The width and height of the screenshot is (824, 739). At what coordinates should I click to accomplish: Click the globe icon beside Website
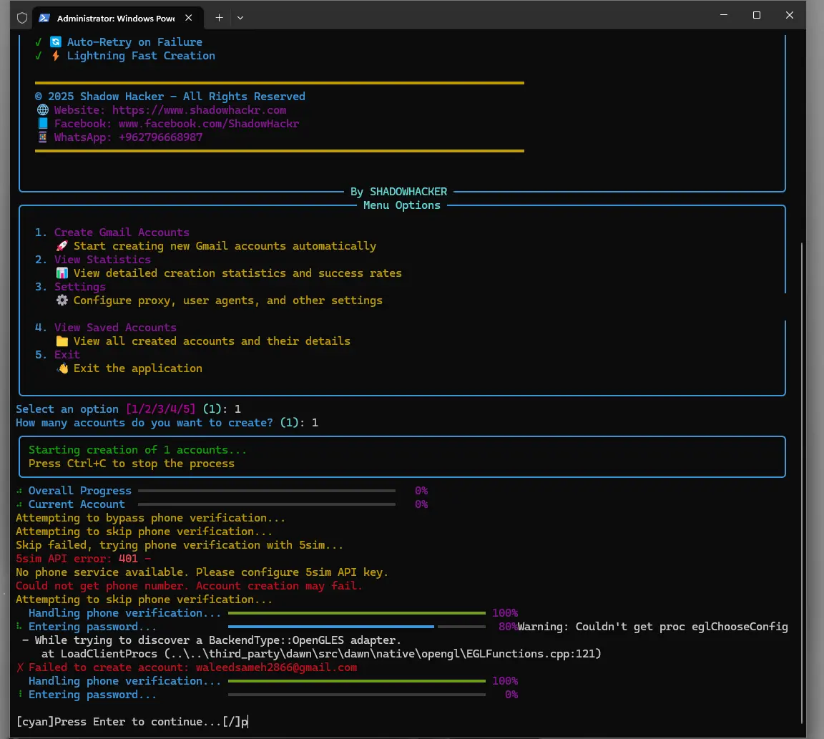[43, 110]
